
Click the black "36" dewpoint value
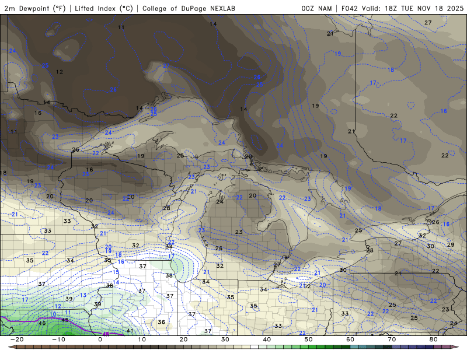(162, 322)
